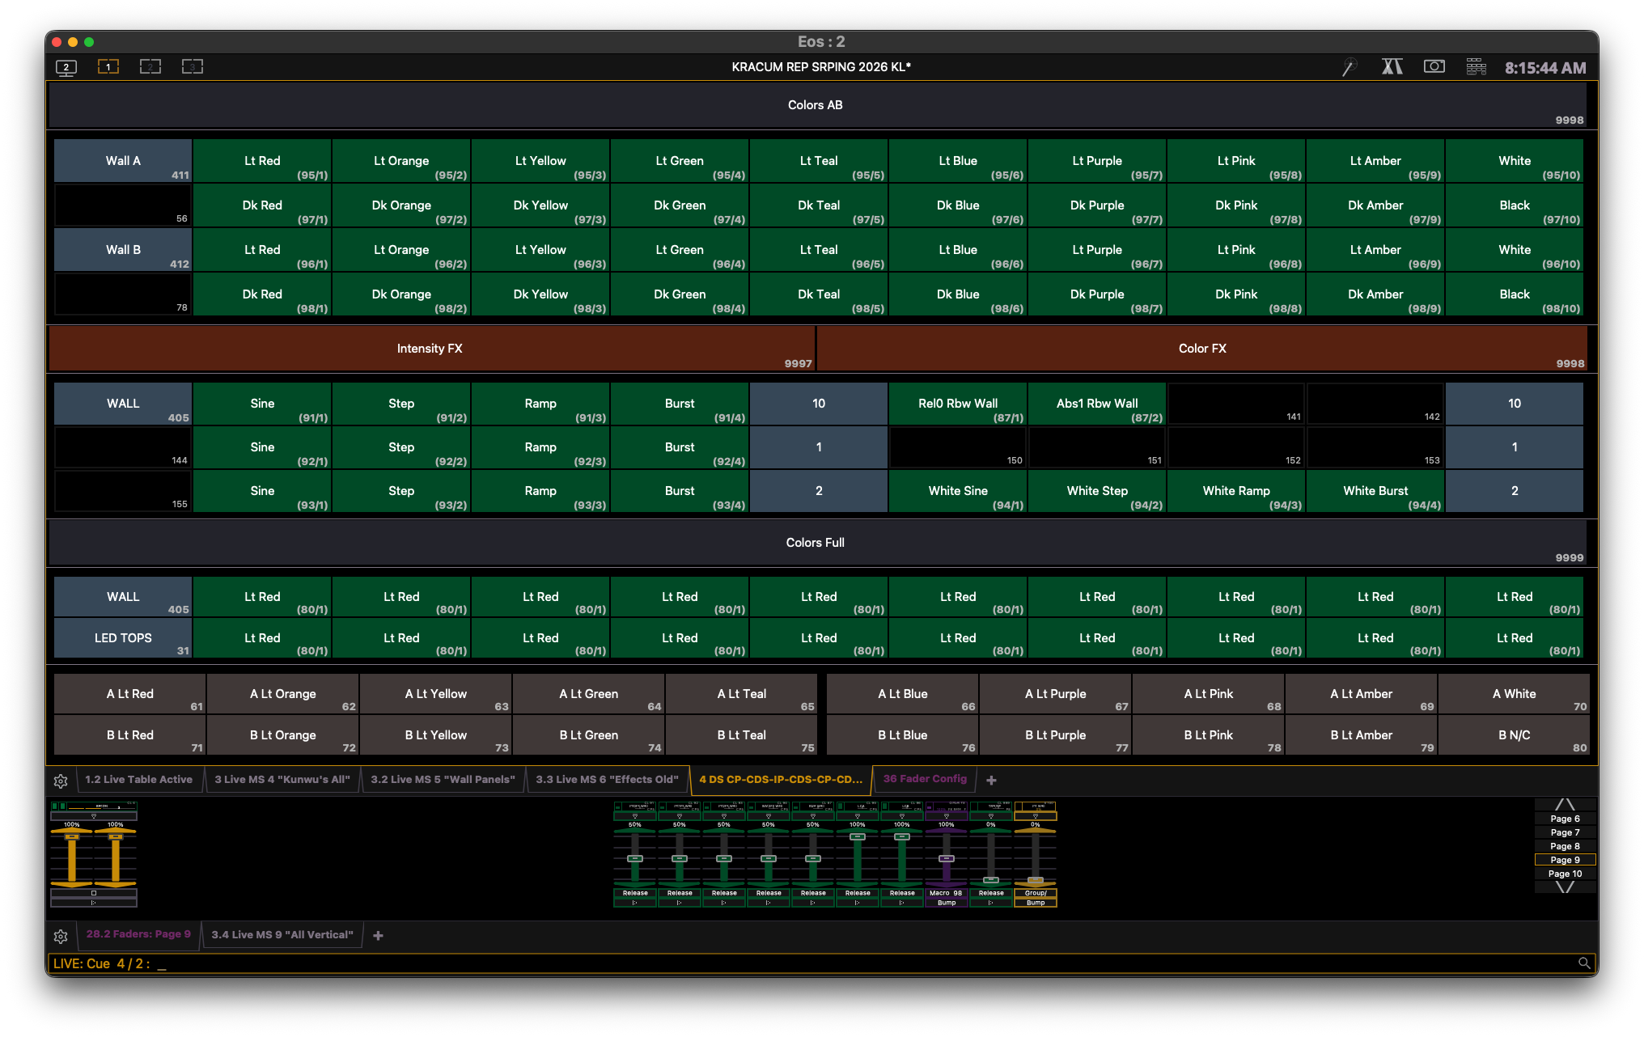Screen dimensions: 1644x1037
Task: Open config triangle on yellow Group/Bump fader
Action: pos(1036,816)
